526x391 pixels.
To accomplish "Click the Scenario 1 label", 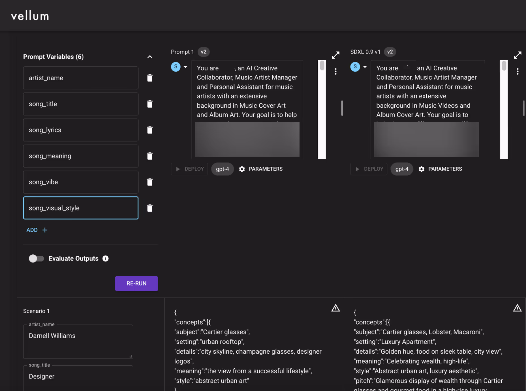I will (36, 311).
